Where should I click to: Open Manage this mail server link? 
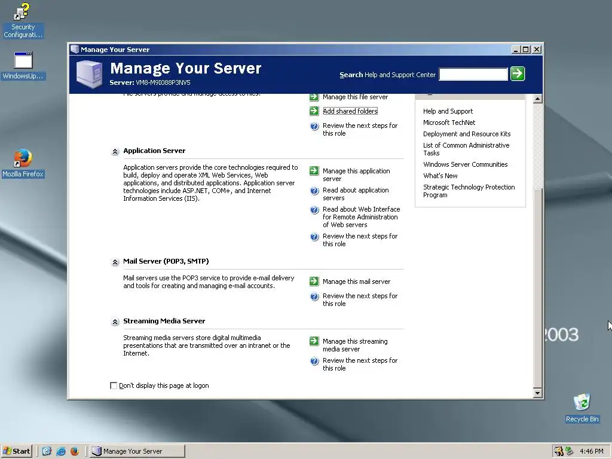356,281
